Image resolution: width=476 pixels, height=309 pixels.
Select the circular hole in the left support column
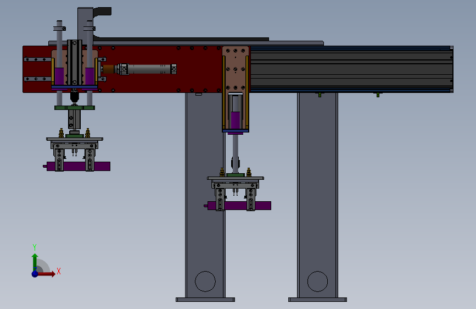(x=205, y=282)
